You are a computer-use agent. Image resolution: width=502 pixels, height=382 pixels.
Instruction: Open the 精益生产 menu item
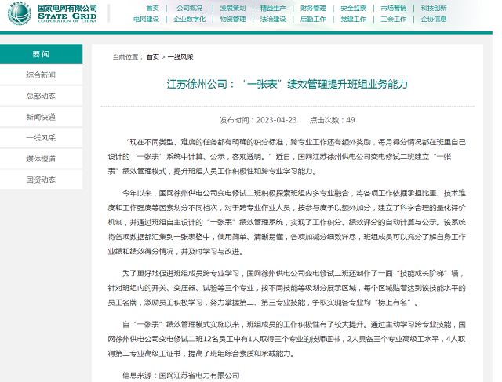pyautogui.click(x=273, y=9)
